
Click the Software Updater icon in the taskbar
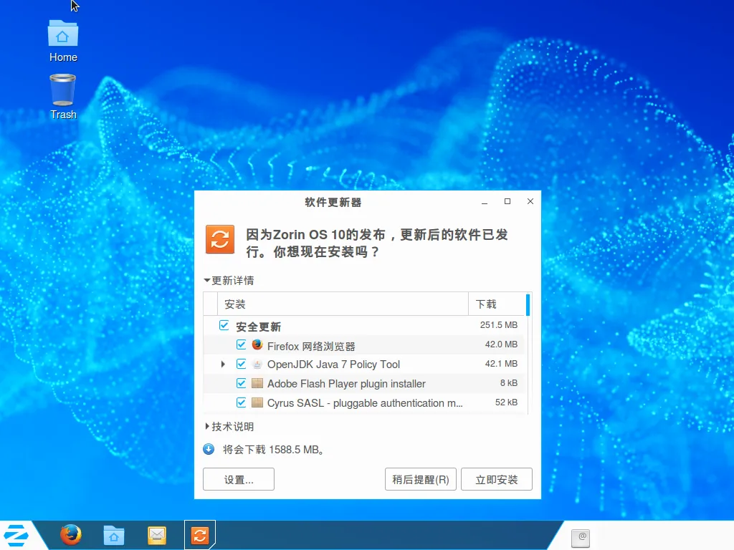pyautogui.click(x=199, y=535)
